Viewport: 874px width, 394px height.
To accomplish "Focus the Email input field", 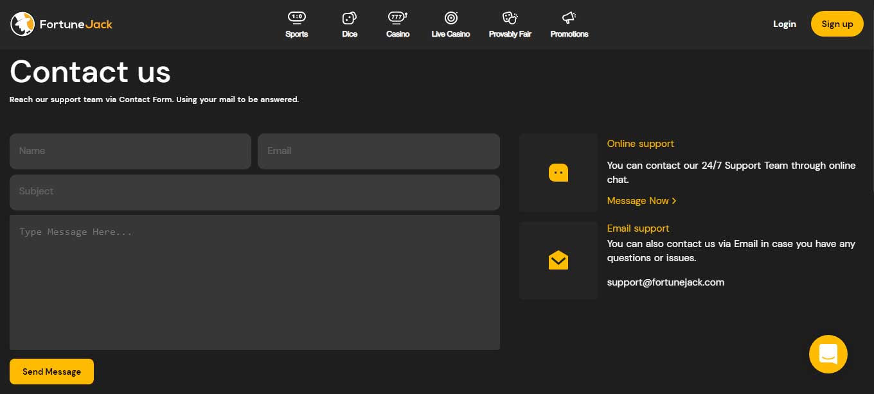I will coord(379,151).
